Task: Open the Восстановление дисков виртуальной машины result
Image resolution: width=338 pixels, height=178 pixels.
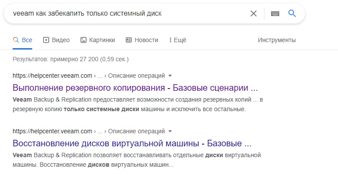Action: pos(132,143)
